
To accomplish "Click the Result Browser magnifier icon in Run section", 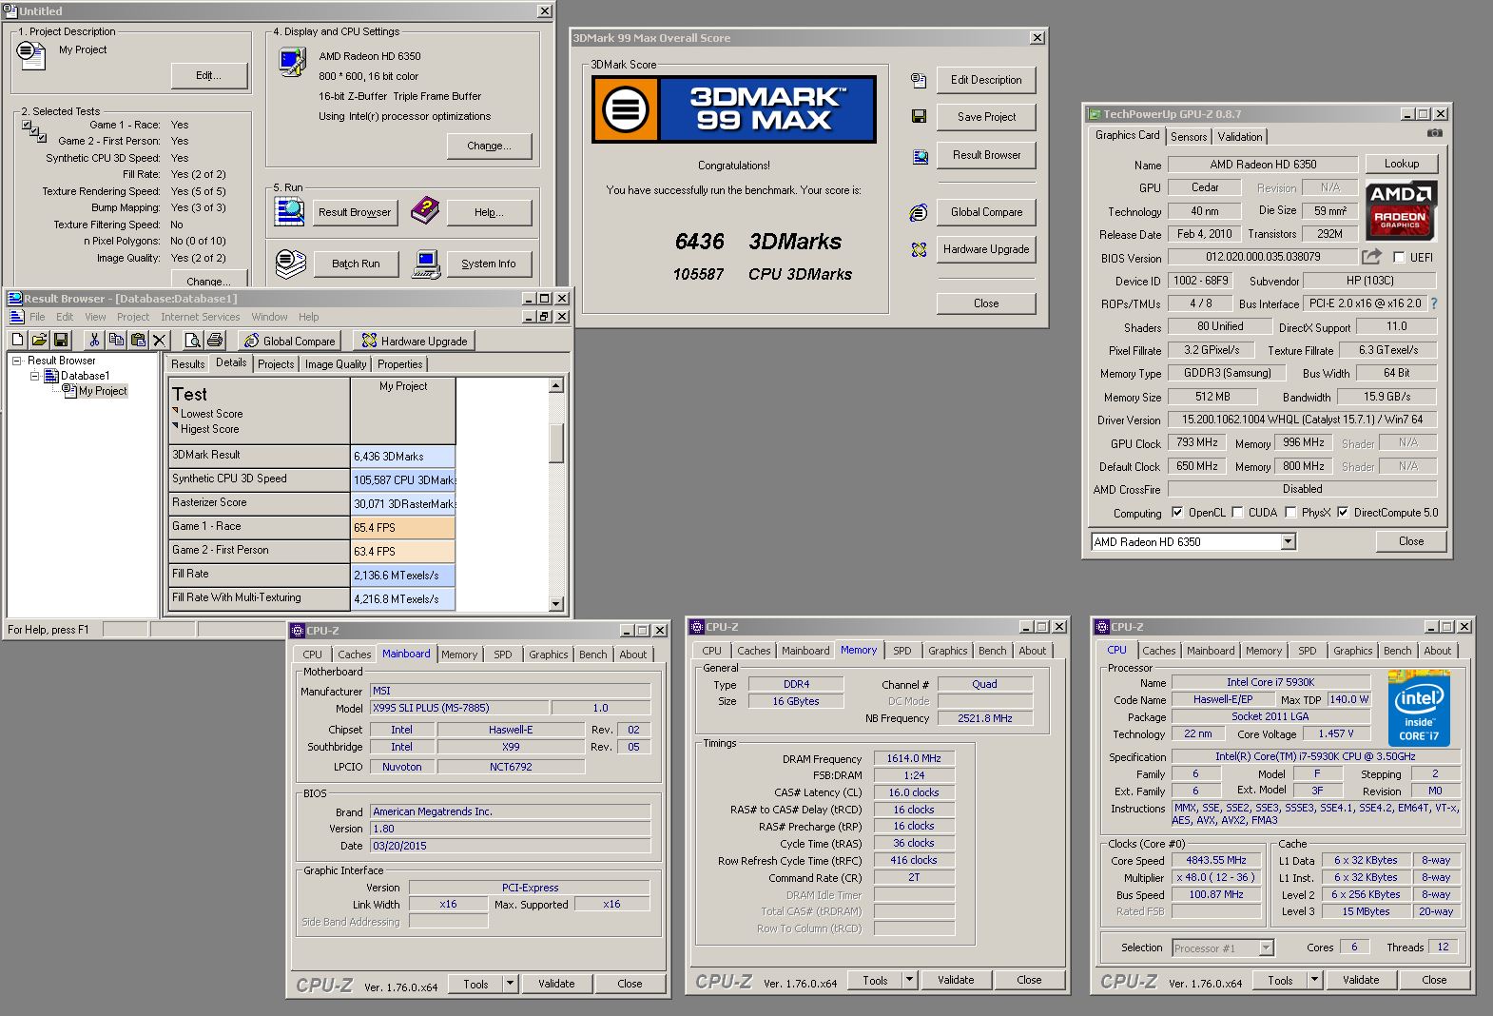I will coord(290,211).
